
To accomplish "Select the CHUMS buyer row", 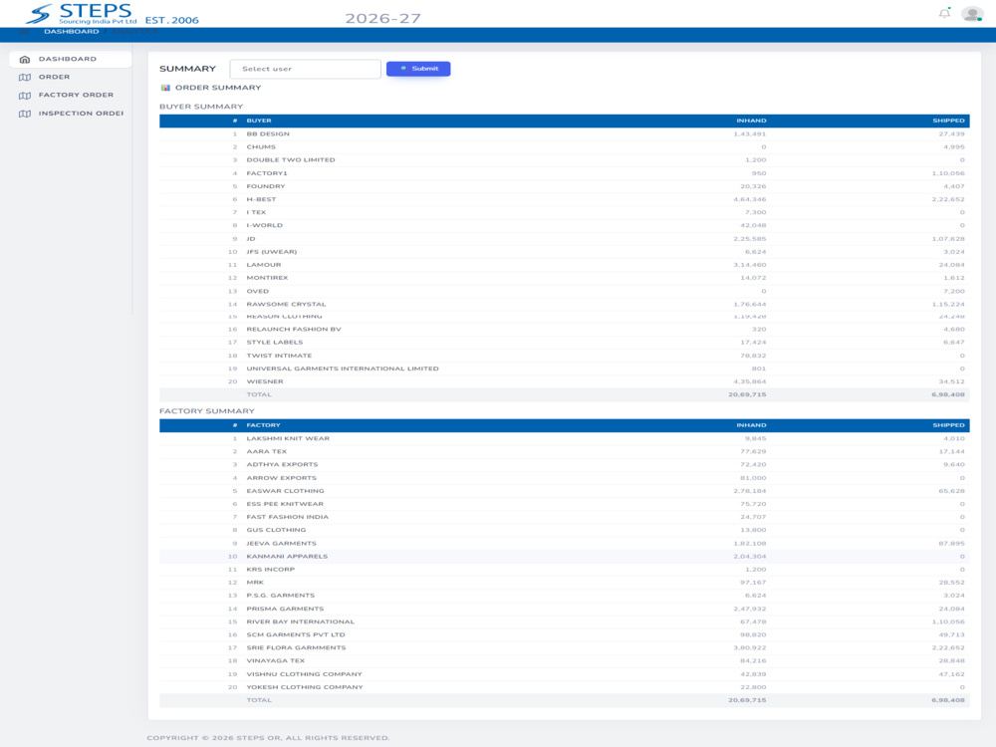I will tap(564, 146).
